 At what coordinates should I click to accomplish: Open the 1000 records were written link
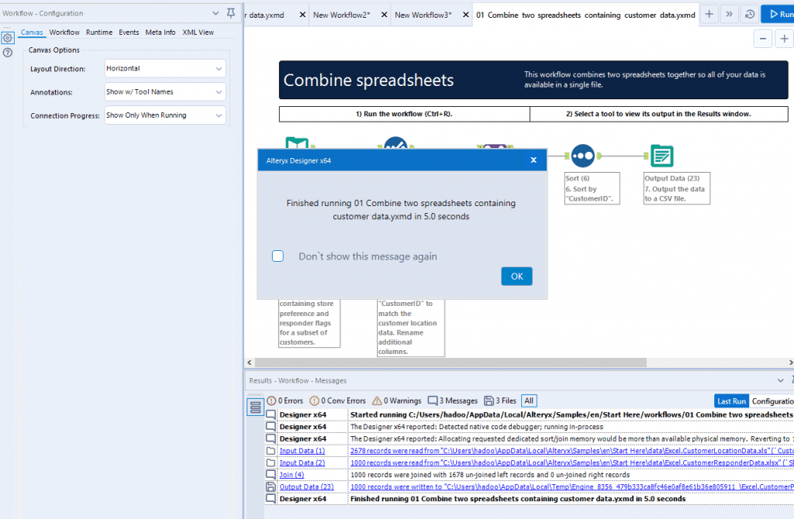point(571,486)
